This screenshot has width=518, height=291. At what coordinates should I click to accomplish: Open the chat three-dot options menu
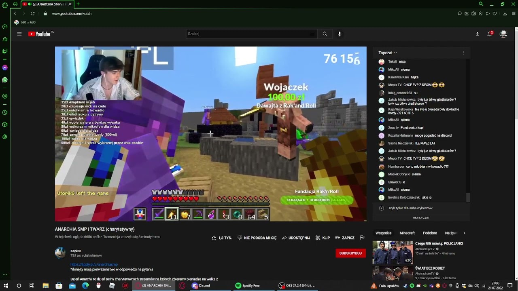click(463, 53)
